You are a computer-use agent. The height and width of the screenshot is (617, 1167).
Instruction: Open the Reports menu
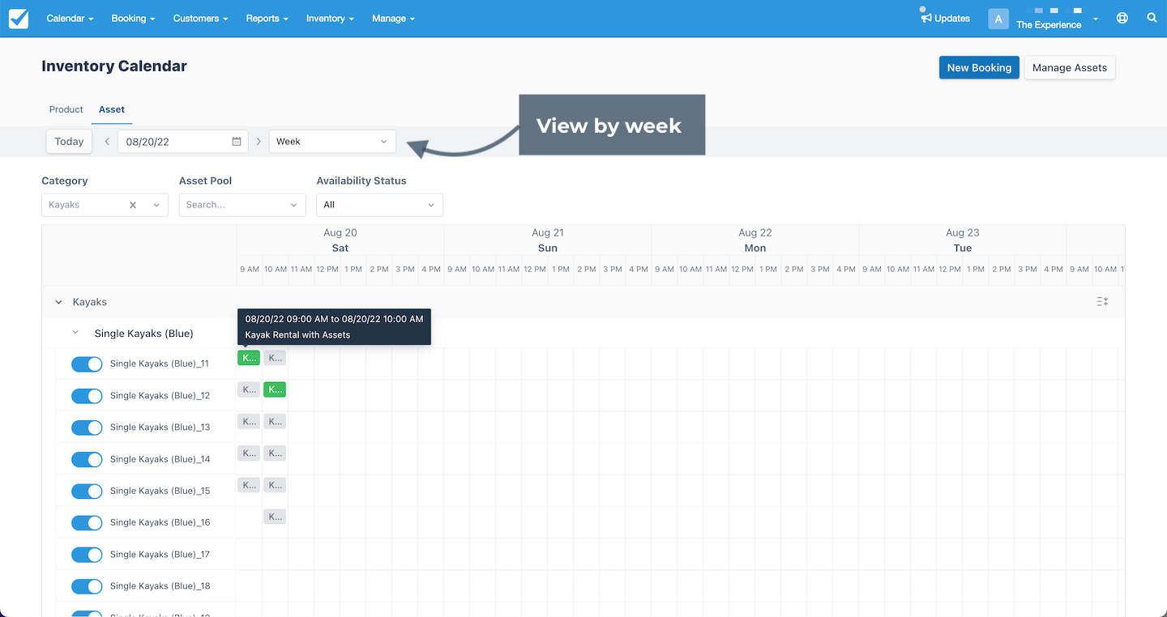(x=267, y=18)
